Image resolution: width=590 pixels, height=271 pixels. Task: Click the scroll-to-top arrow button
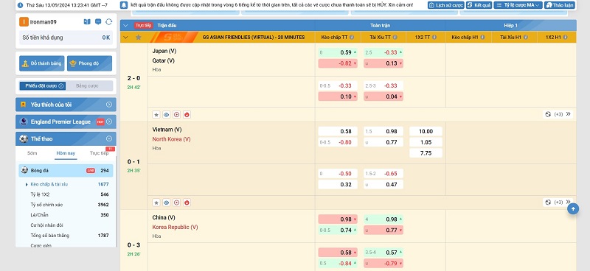tap(573, 208)
